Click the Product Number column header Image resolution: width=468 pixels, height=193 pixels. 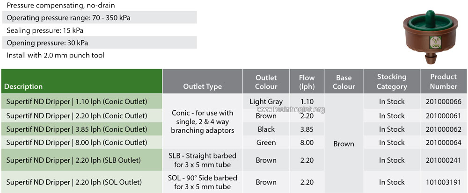444,81
